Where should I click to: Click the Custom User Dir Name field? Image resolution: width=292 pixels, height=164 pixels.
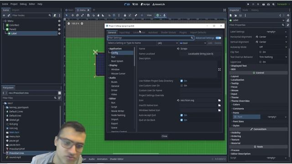coord(200,91)
